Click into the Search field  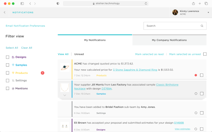click(175, 26)
